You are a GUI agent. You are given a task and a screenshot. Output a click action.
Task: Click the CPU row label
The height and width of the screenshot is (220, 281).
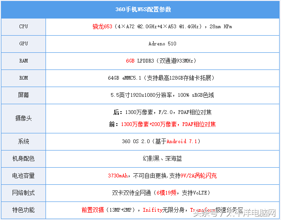(x=24, y=26)
